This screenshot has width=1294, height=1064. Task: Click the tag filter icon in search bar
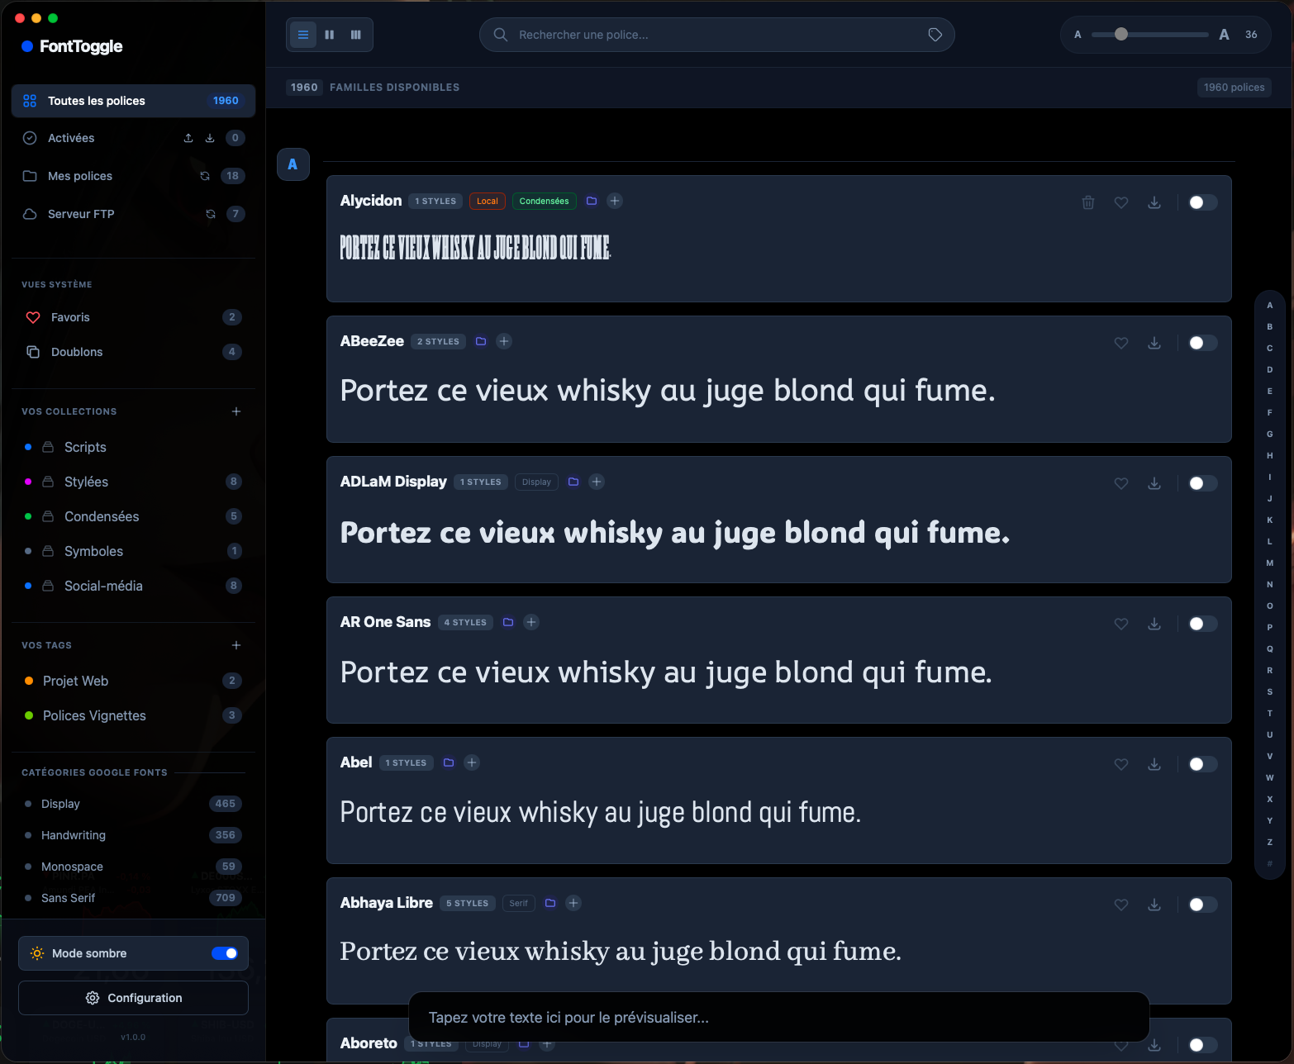coord(935,35)
